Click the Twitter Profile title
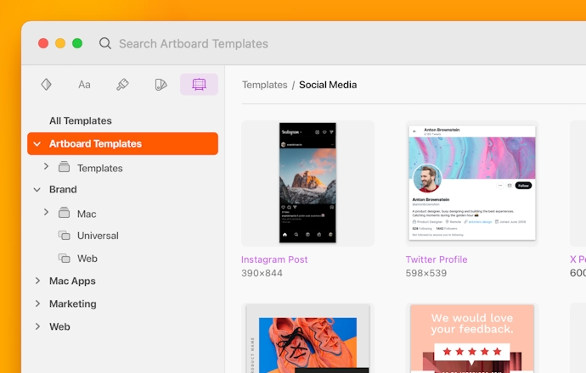586x373 pixels. click(437, 259)
